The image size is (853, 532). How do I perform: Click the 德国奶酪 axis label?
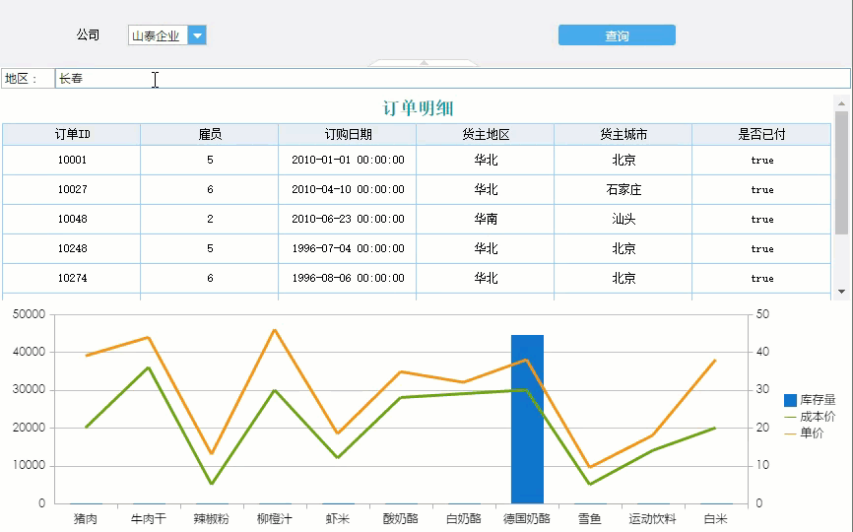click(527, 519)
